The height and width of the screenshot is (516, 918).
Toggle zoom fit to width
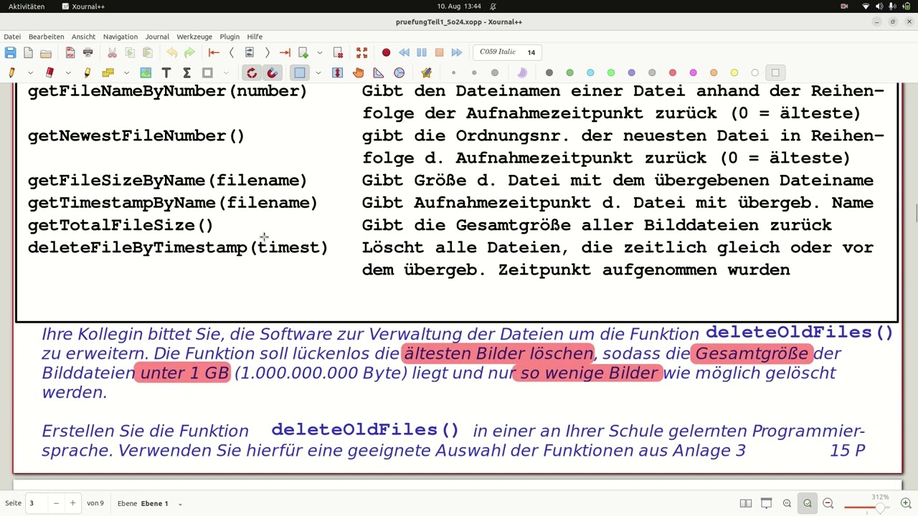coord(808,503)
